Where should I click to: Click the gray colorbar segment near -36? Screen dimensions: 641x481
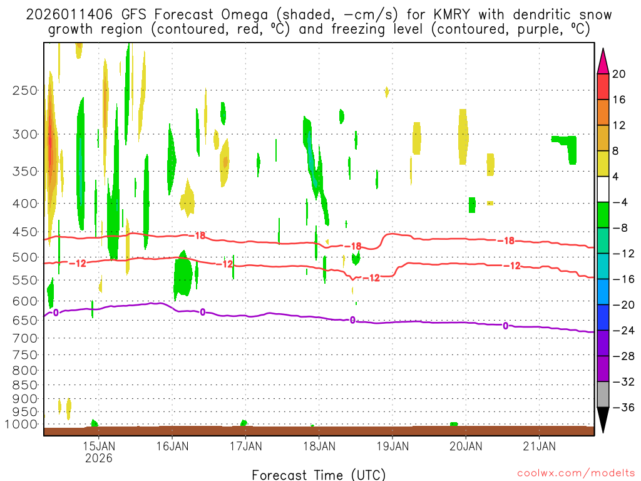603,395
